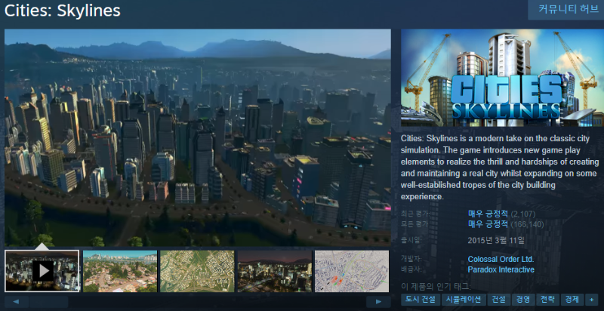Click the thumbnail strip scrollbar handle
The image size is (604, 311).
click(49, 302)
